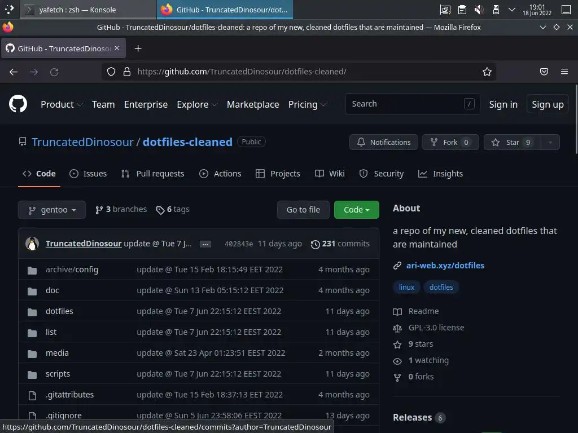Switch to the Issues tab
578x433 pixels.
88,174
